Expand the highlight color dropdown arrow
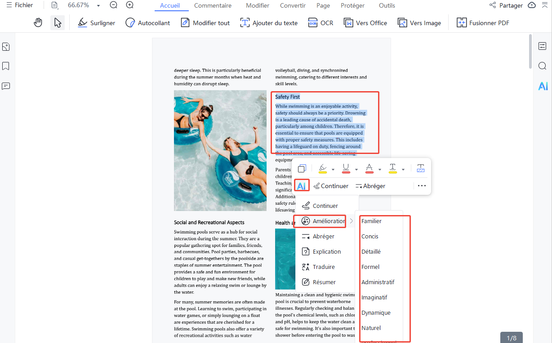The height and width of the screenshot is (343, 552). [x=333, y=169]
